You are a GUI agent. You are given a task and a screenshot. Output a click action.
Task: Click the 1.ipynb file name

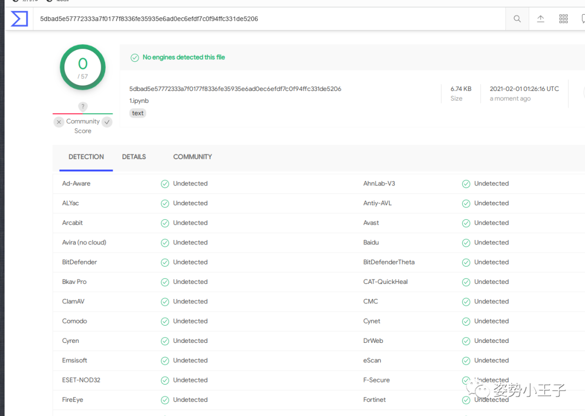click(x=139, y=101)
